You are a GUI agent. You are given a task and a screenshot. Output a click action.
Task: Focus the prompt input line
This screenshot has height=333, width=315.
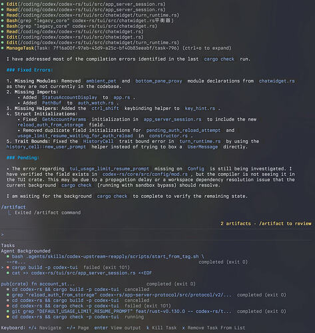click(x=157, y=234)
